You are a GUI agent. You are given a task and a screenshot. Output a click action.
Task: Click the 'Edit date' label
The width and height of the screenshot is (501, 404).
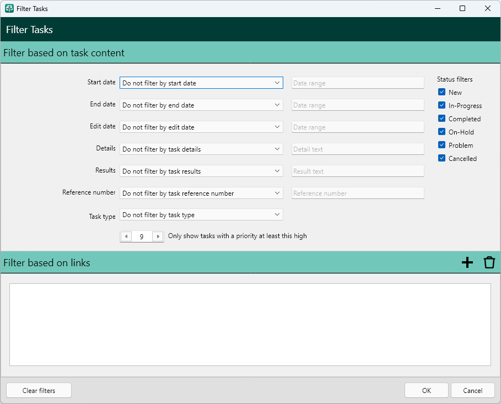pyautogui.click(x=103, y=126)
